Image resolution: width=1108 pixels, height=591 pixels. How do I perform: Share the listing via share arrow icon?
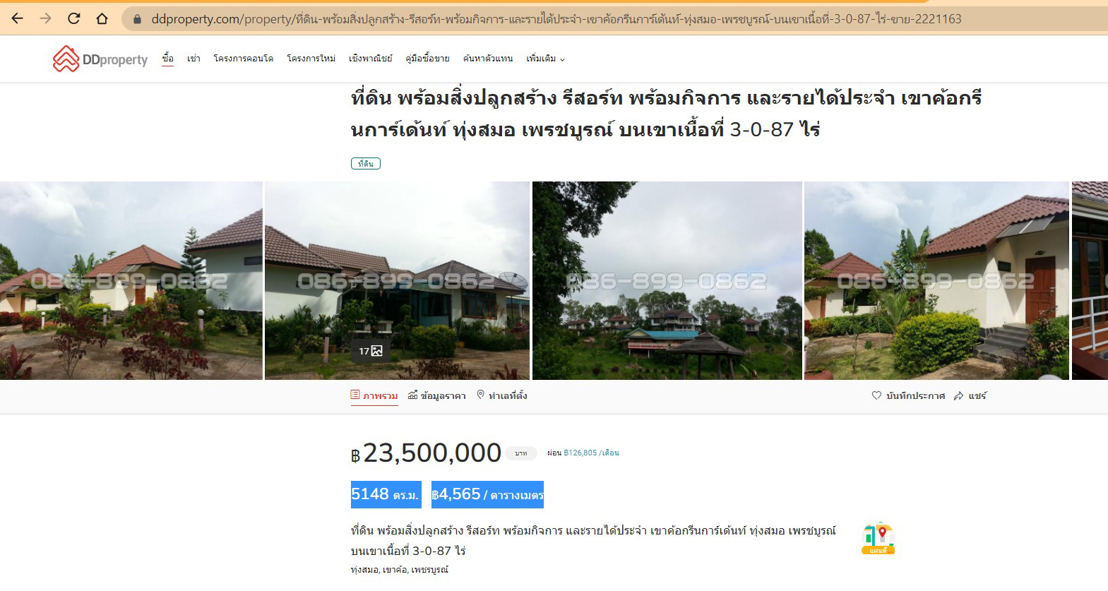pos(958,396)
